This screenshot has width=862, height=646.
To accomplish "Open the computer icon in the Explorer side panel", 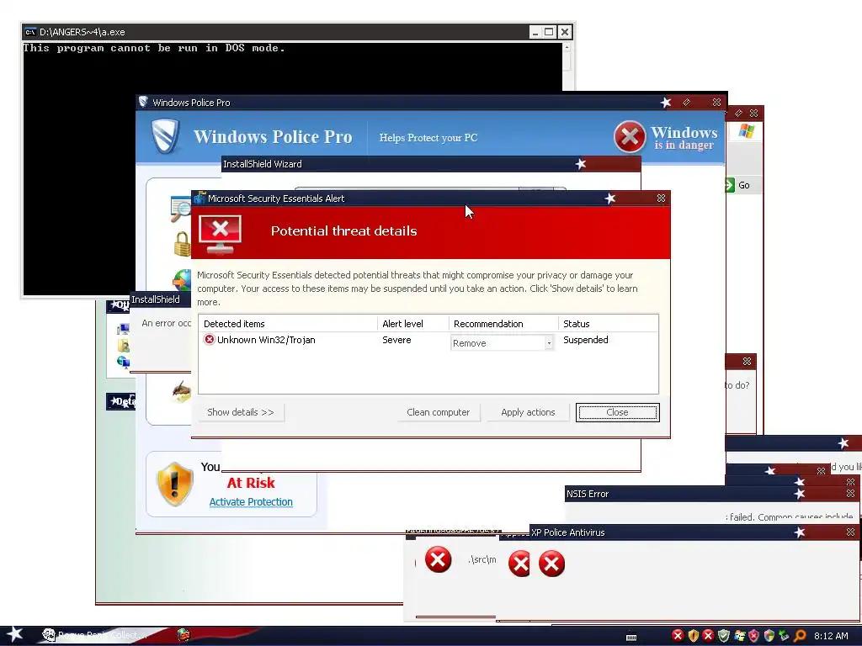I will coord(123,329).
